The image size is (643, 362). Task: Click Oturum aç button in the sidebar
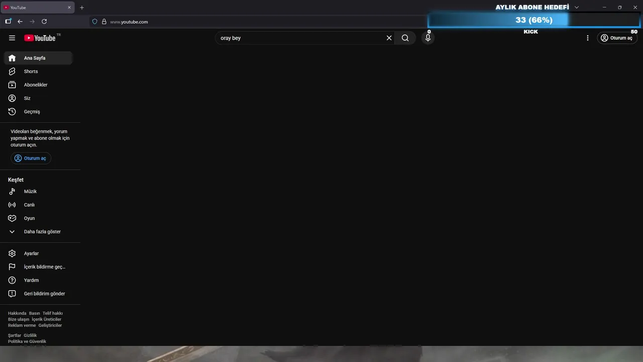pyautogui.click(x=31, y=158)
